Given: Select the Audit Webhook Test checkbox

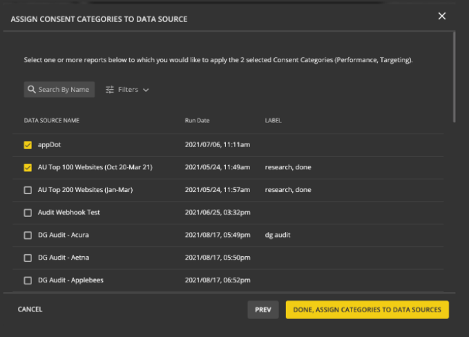Looking at the screenshot, I should click(28, 213).
